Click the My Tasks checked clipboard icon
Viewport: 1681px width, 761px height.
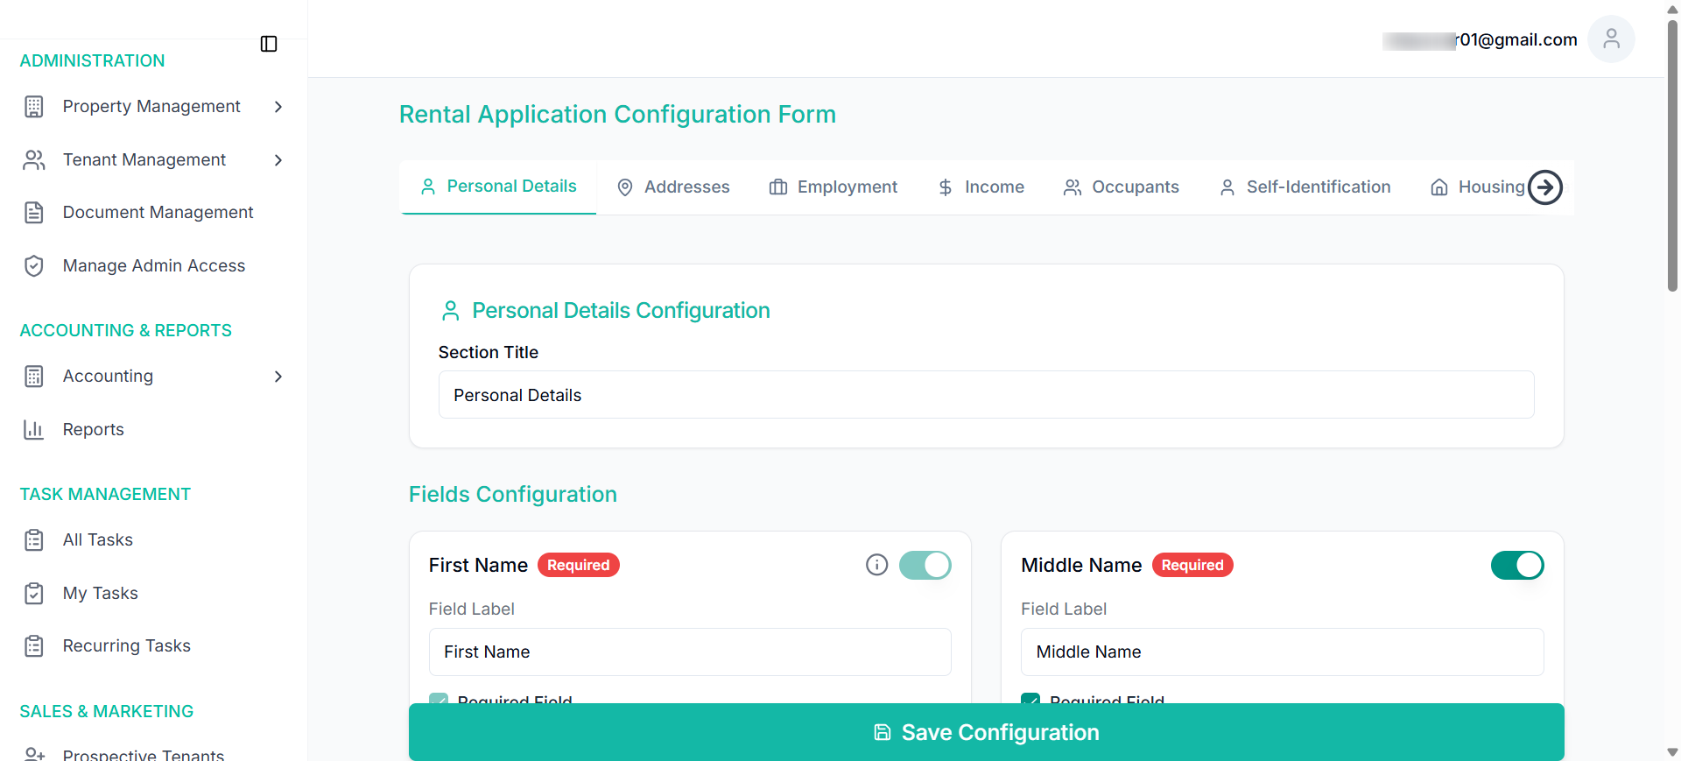pos(34,594)
